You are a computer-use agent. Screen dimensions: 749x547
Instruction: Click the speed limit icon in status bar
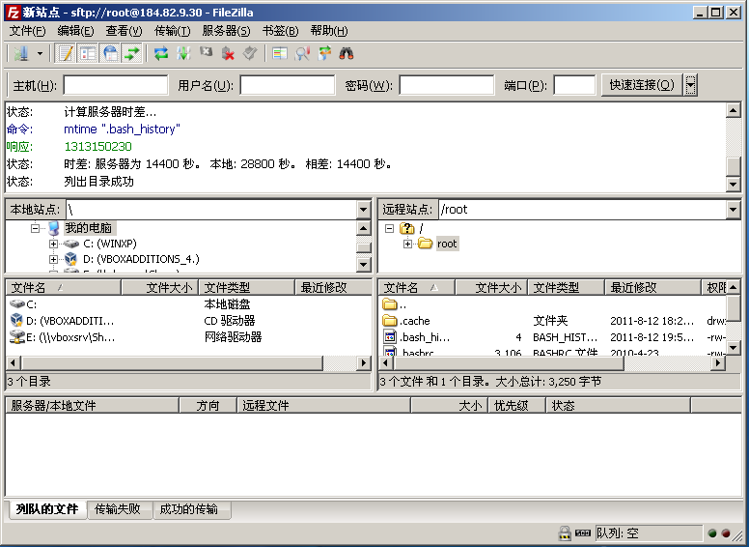point(583,533)
